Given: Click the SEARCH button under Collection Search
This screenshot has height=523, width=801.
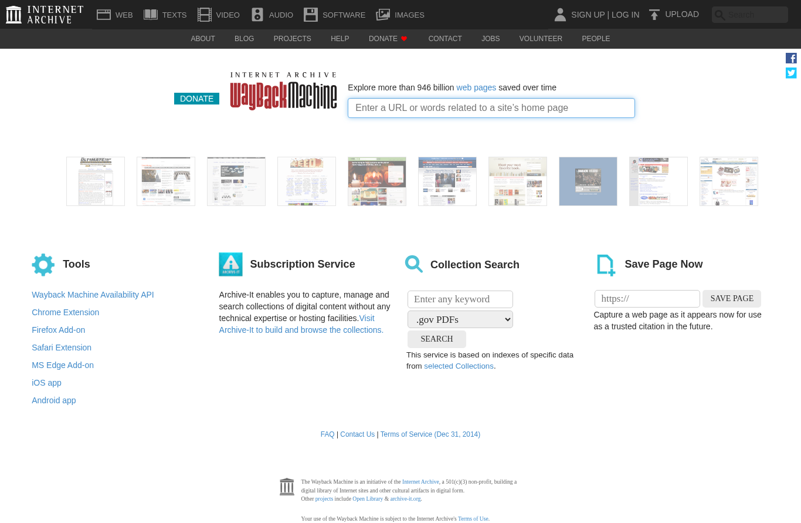Looking at the screenshot, I should [x=437, y=339].
